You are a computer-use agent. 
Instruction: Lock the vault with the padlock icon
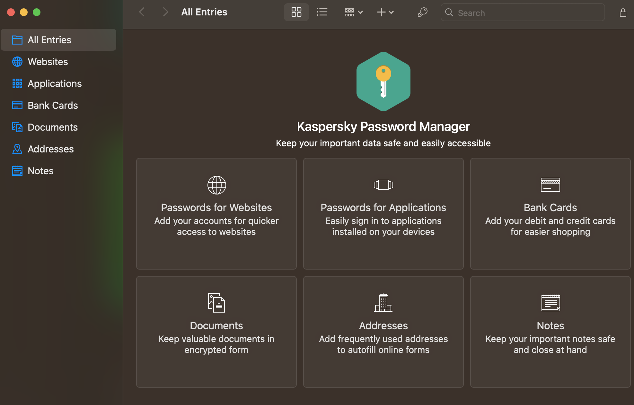click(x=623, y=13)
